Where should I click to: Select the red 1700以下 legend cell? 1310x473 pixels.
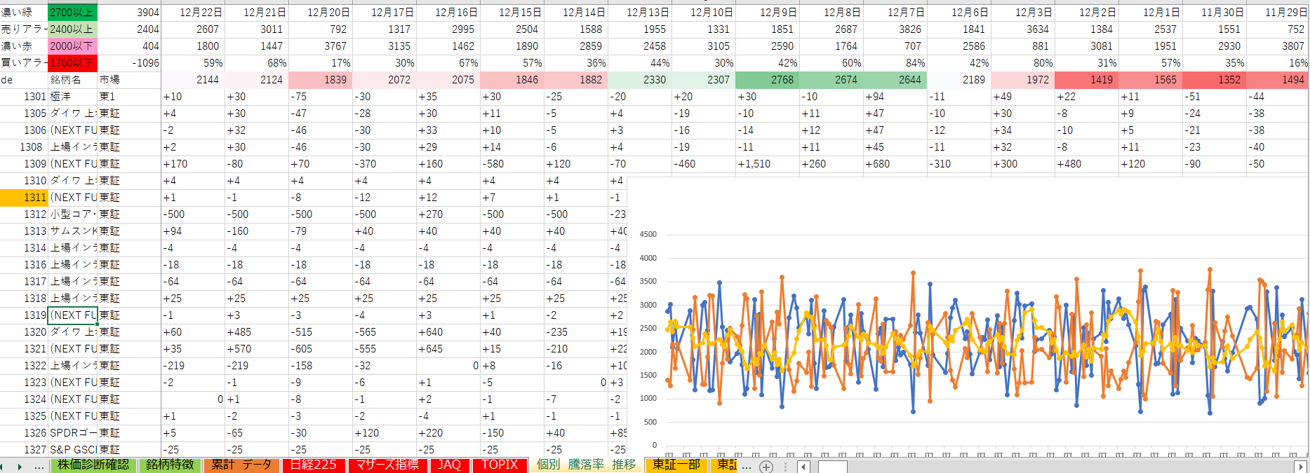(72, 63)
